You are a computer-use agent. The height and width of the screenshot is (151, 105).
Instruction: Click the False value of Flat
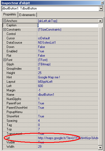pos(42,56)
